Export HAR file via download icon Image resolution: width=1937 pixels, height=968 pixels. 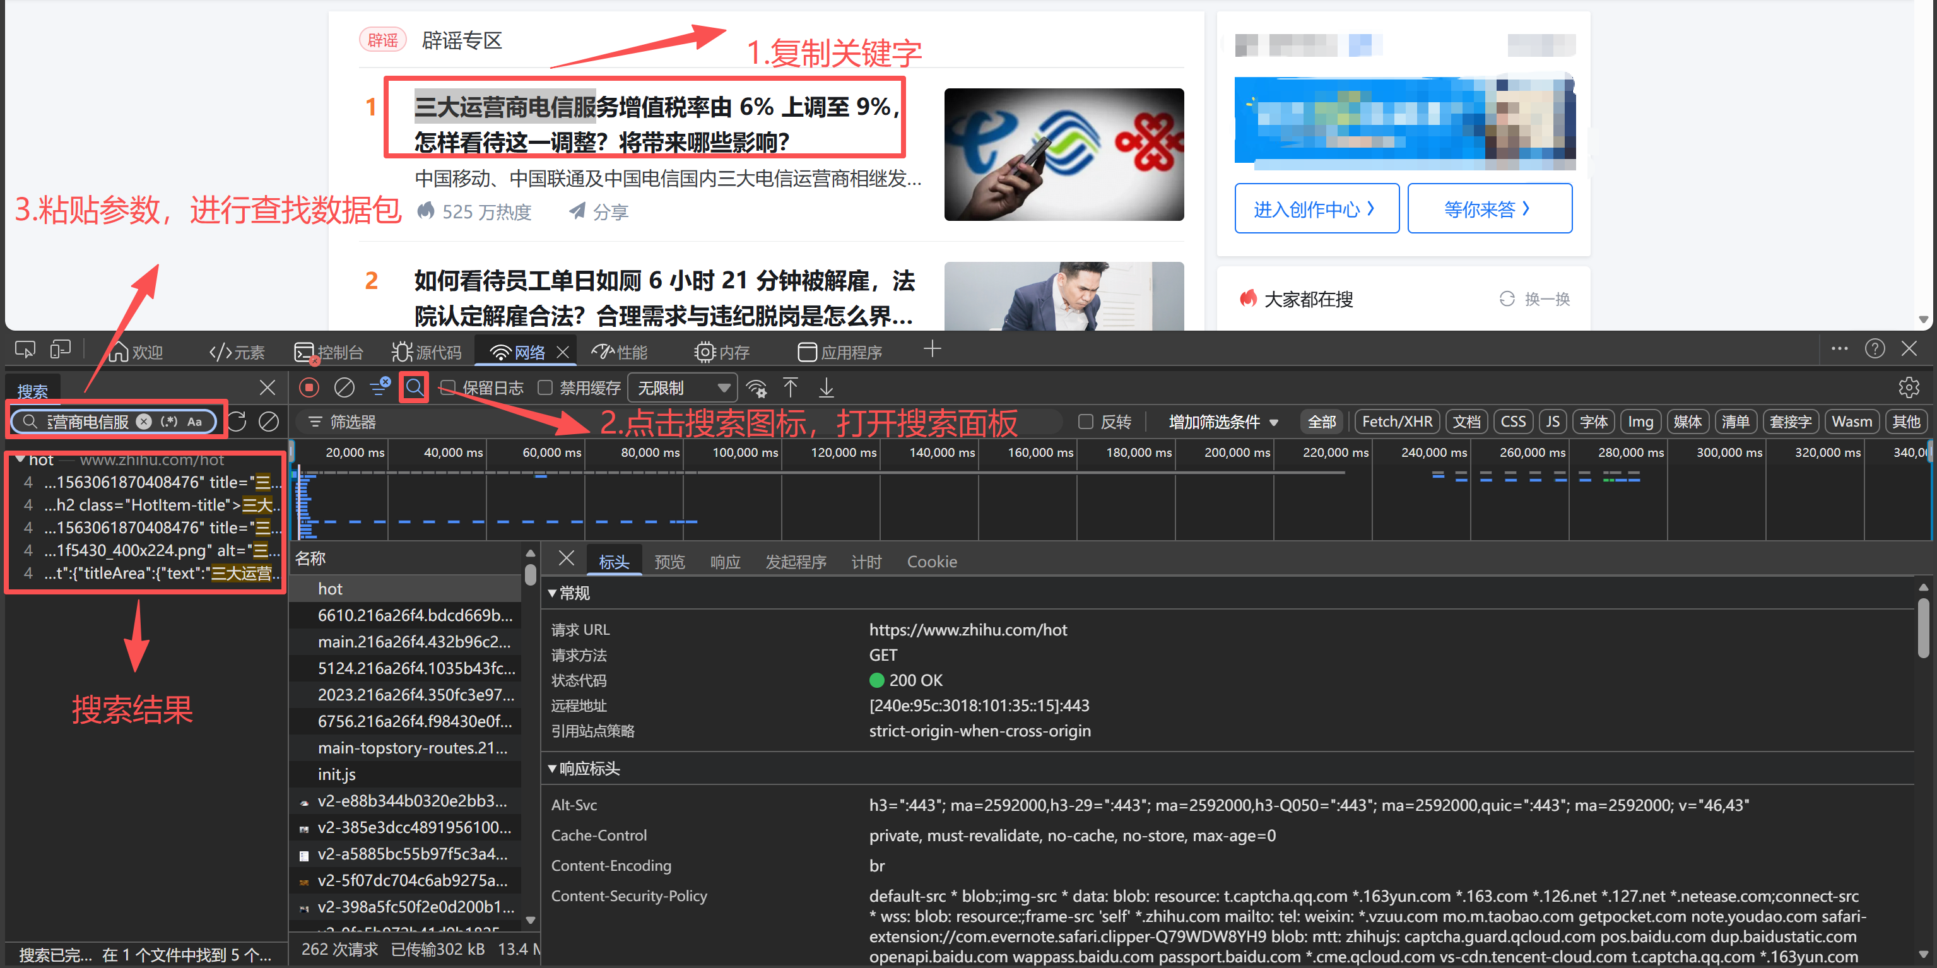pos(826,387)
